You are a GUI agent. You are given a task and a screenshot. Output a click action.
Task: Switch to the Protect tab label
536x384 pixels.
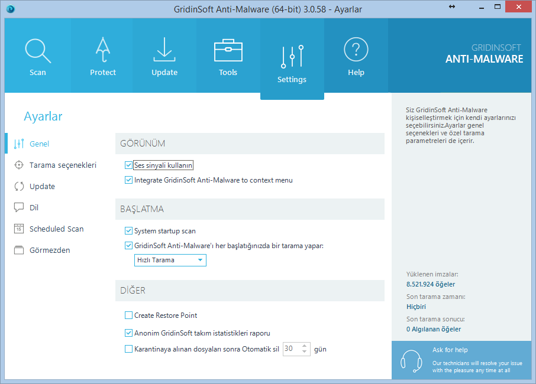click(103, 72)
